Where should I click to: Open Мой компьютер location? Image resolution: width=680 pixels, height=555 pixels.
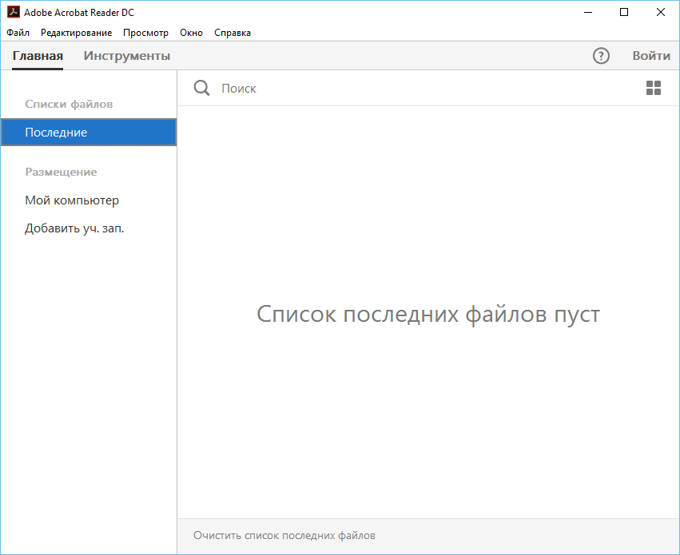(x=72, y=200)
